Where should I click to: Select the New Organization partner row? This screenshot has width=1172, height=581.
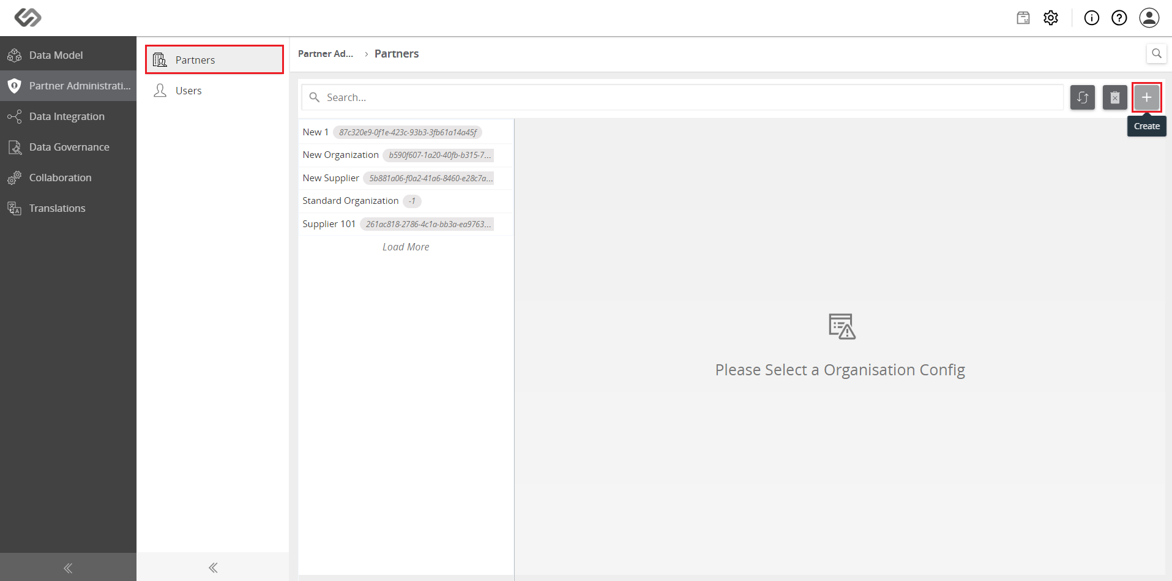click(406, 155)
